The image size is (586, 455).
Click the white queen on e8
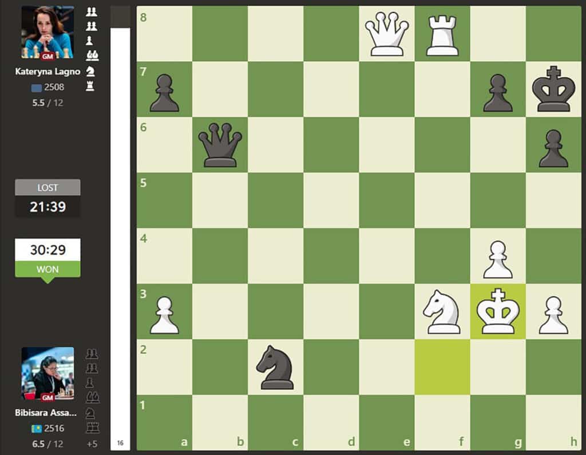(x=387, y=34)
